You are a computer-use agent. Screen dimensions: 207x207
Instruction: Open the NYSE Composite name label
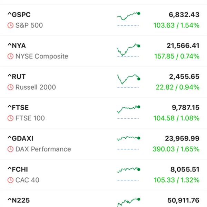pyautogui.click(x=42, y=57)
